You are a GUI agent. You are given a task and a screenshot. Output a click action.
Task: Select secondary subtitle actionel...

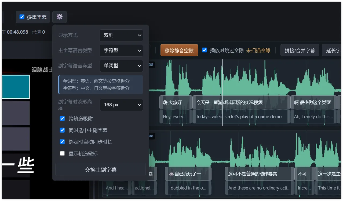(144, 188)
